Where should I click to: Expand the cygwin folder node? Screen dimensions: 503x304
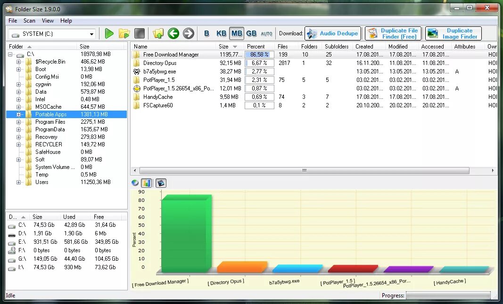(18, 84)
